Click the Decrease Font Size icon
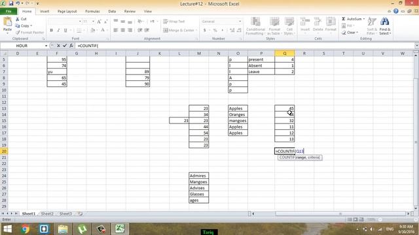 pyautogui.click(x=106, y=22)
